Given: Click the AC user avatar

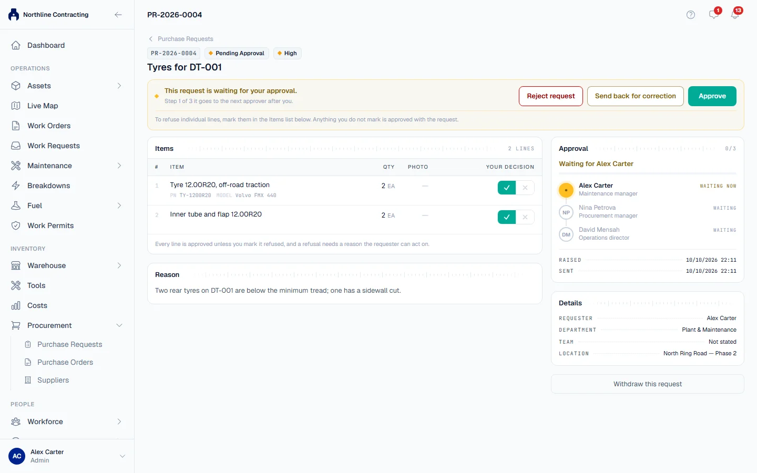Looking at the screenshot, I should click(17, 456).
